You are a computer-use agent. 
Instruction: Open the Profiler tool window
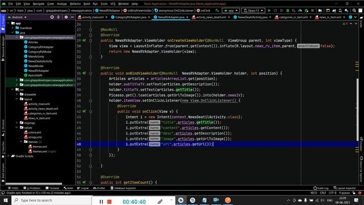[x=99, y=188]
